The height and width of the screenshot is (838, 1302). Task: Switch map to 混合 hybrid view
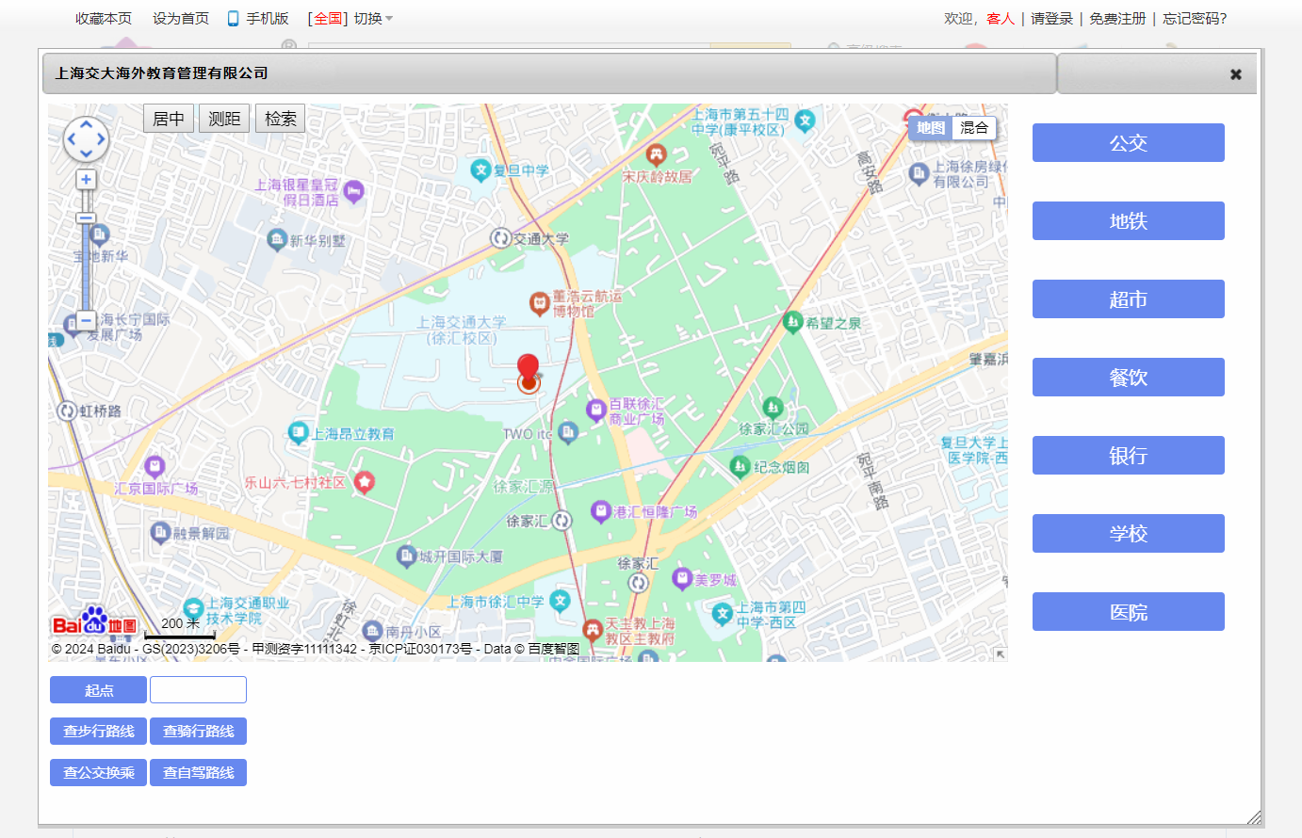tap(974, 128)
